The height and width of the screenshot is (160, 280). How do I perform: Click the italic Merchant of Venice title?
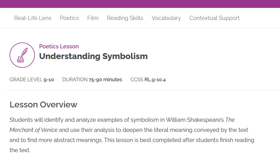pyautogui.click(x=33, y=130)
